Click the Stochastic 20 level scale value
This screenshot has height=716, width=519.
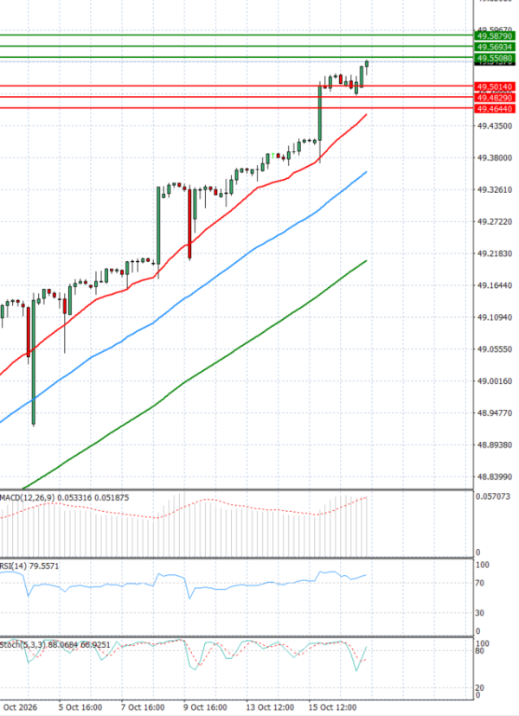point(480,688)
